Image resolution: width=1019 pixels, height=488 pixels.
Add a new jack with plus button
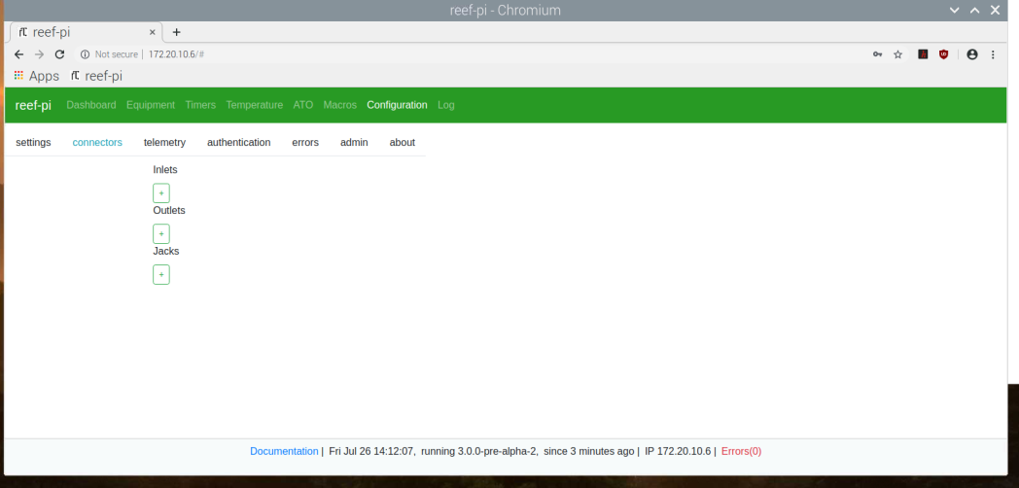[161, 274]
